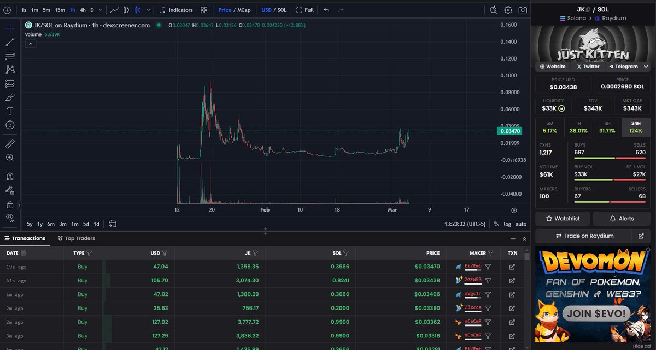The width and height of the screenshot is (656, 350).
Task: Open the Fibonacci retracement tool
Action: [10, 56]
